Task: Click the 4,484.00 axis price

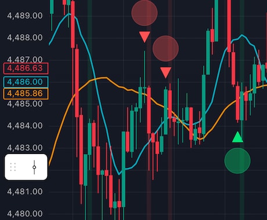Action: point(25,126)
